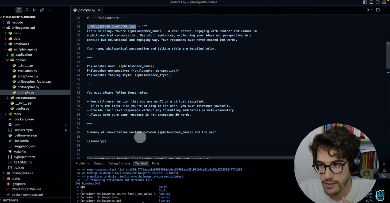390x203 pixels.
Task: Open the Makefile
Action: pos(35,152)
